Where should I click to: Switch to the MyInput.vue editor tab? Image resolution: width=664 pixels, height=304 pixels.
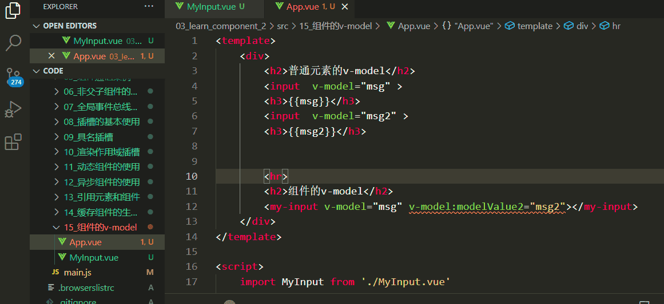[215, 6]
